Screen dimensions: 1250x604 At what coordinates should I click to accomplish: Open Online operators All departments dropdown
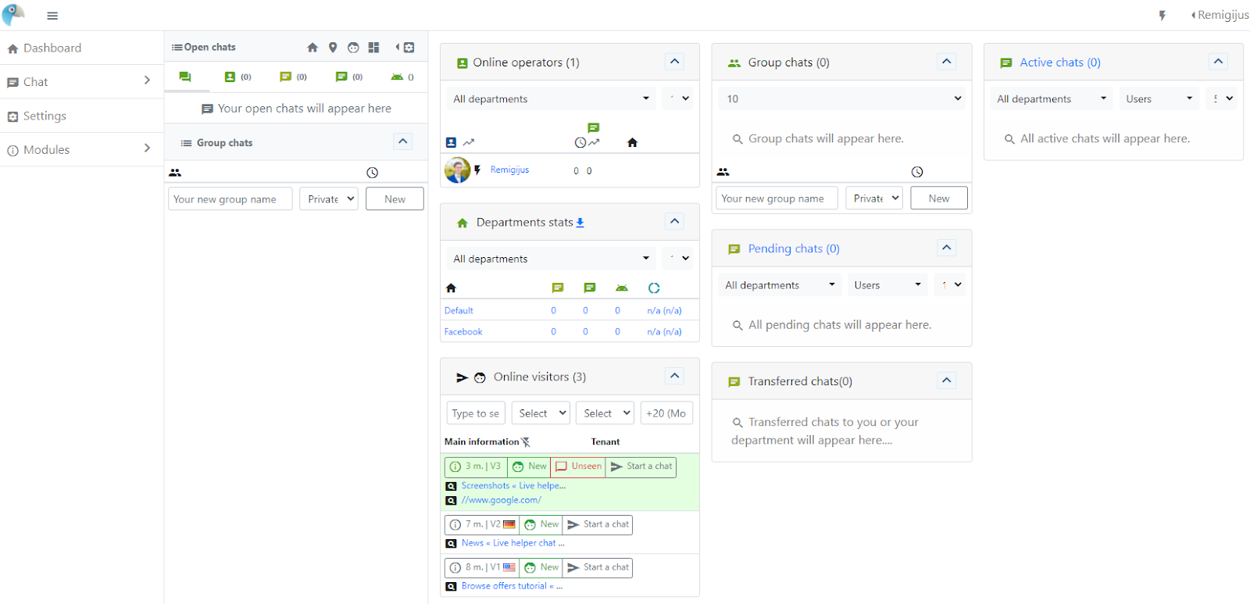point(552,98)
